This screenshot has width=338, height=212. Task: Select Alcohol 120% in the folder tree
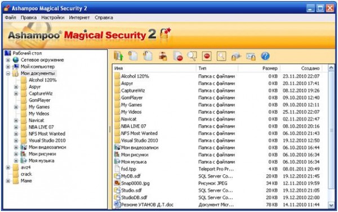pyautogui.click(x=43, y=80)
